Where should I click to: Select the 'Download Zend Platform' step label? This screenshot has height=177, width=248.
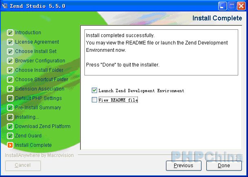tap(43, 126)
